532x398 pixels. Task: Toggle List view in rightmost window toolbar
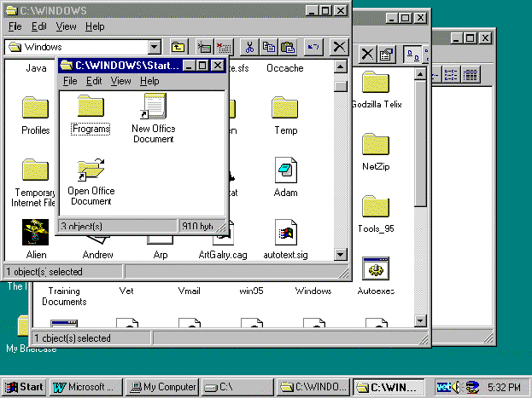click(451, 75)
